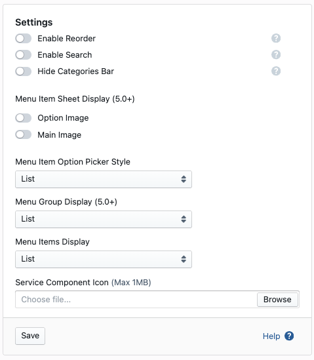Turn on Enable Search switch

click(x=24, y=55)
